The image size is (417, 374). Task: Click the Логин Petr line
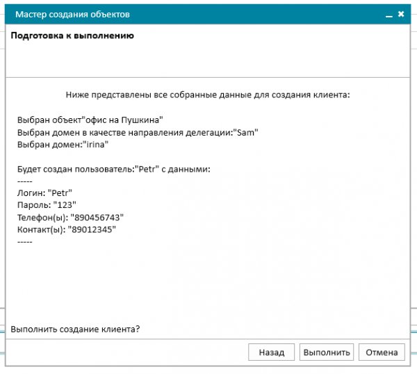click(x=44, y=193)
